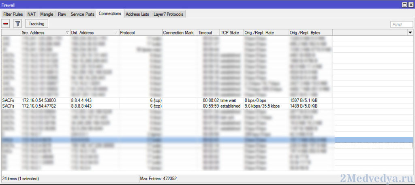Click the Tracking button

[x=36, y=23]
